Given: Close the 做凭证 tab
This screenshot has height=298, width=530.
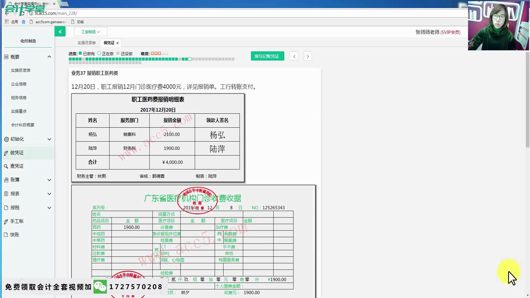Looking at the screenshot, I should pyautogui.click(x=117, y=43).
